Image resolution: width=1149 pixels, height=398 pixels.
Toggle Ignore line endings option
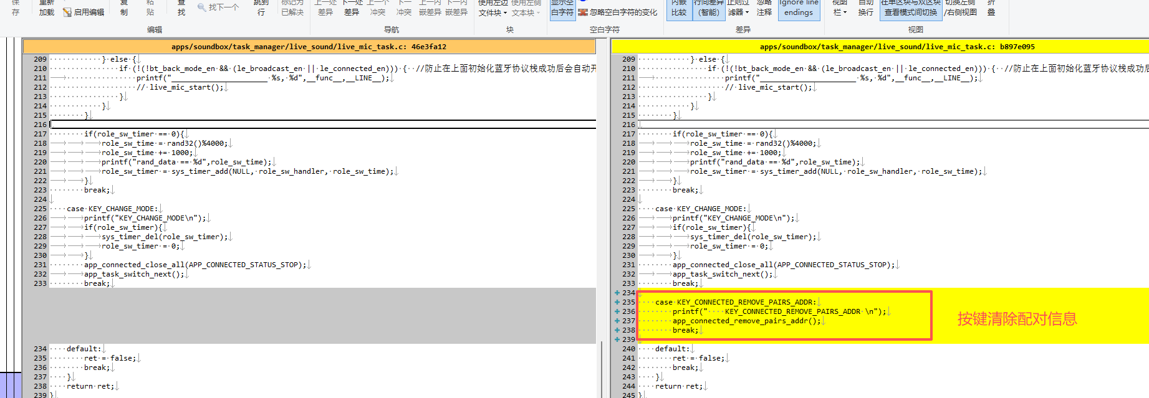pos(799,9)
